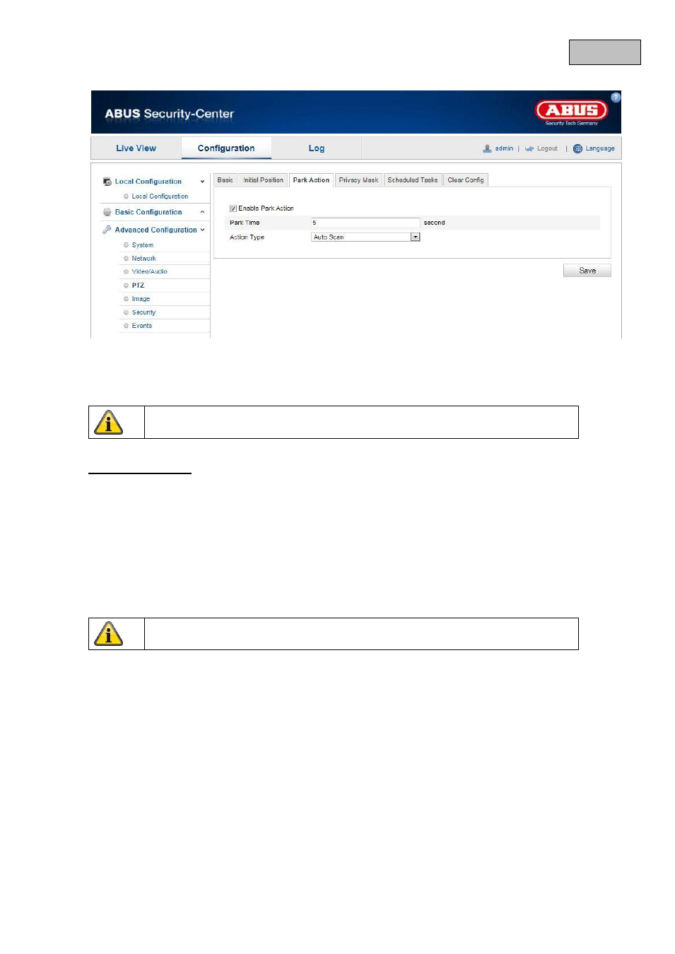
Task: Select the Local Configuration sub-item
Action: pyautogui.click(x=160, y=196)
